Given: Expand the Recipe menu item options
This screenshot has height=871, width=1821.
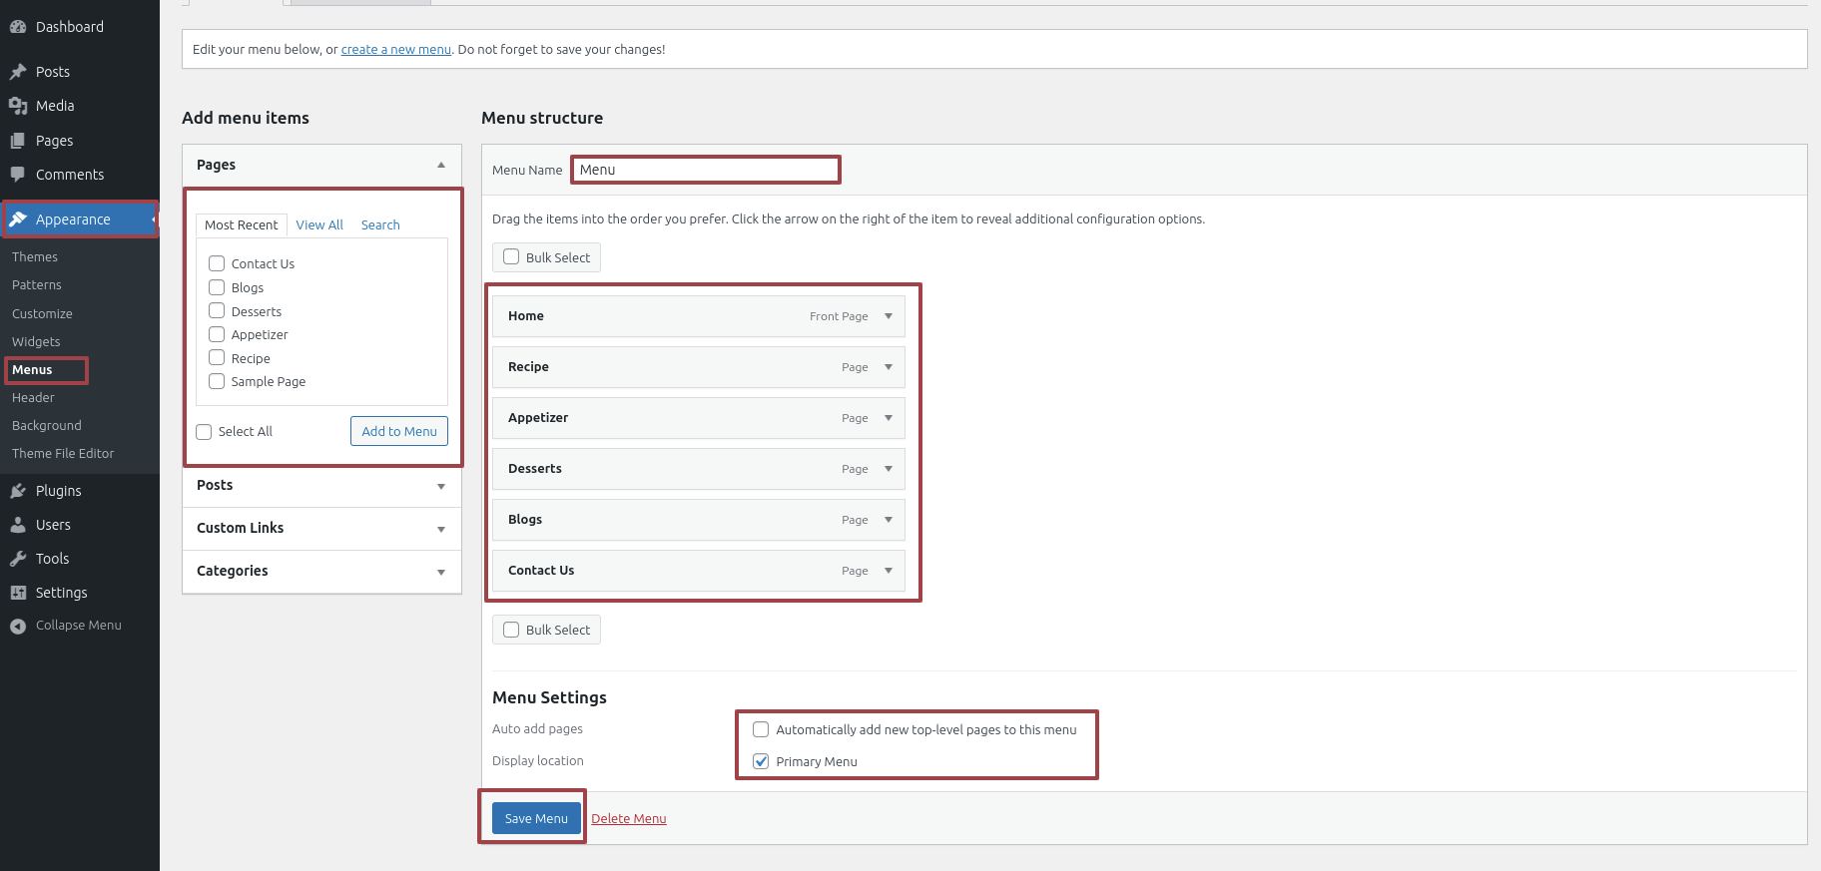Looking at the screenshot, I should [889, 367].
